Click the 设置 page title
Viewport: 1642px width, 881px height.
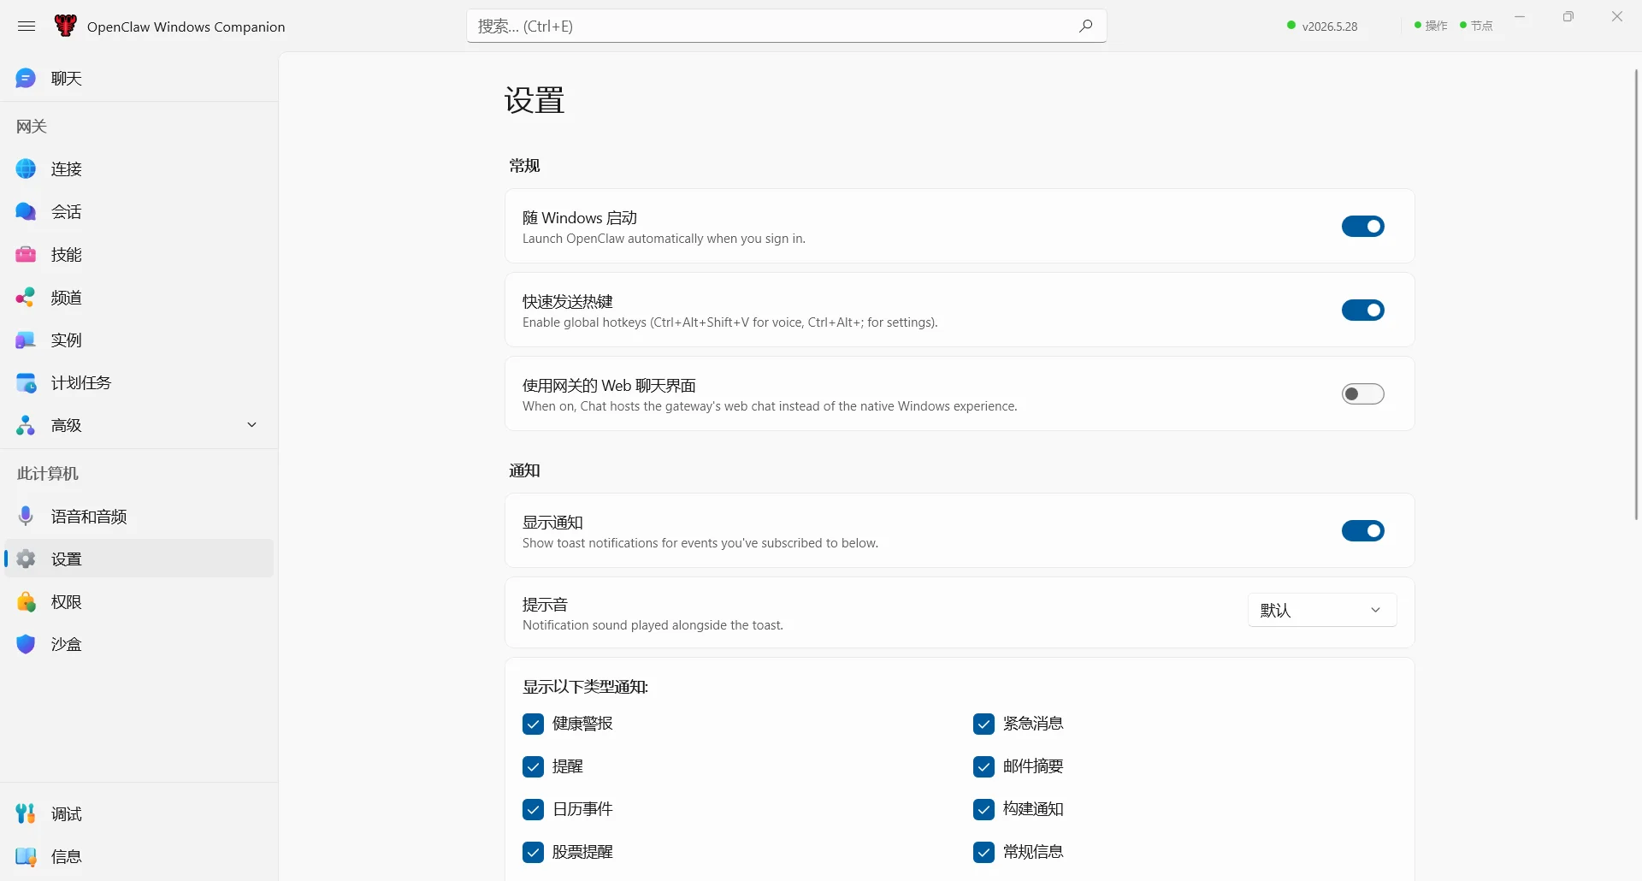(535, 101)
